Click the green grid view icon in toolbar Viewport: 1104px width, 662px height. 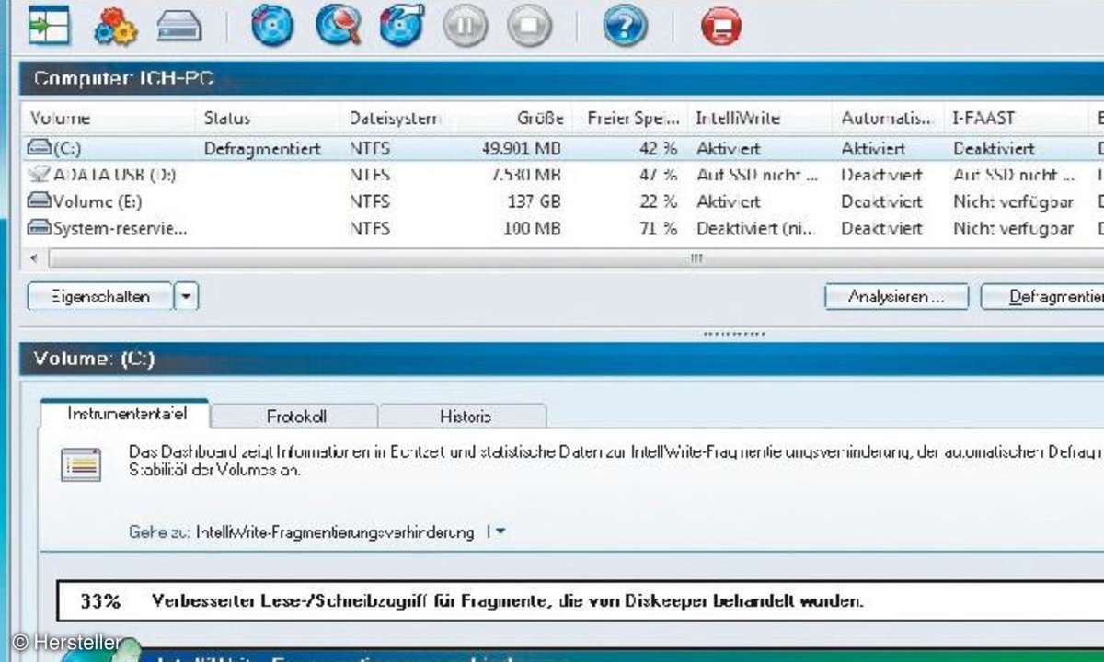pyautogui.click(x=42, y=26)
